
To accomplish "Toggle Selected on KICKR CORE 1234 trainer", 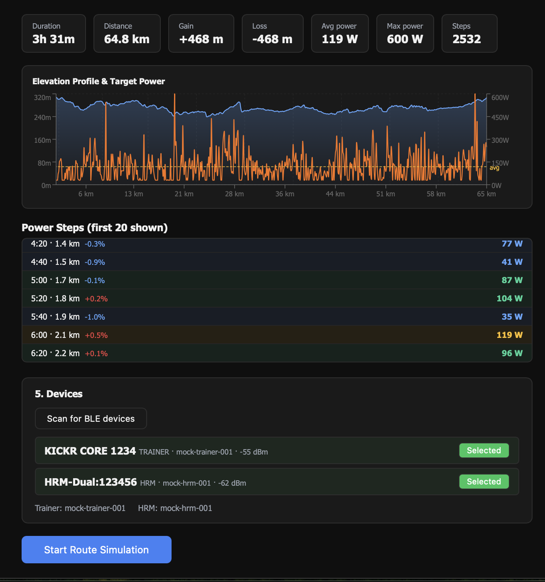I will click(x=484, y=450).
